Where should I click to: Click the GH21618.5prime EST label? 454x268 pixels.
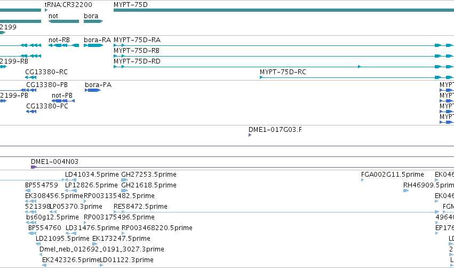149,185
